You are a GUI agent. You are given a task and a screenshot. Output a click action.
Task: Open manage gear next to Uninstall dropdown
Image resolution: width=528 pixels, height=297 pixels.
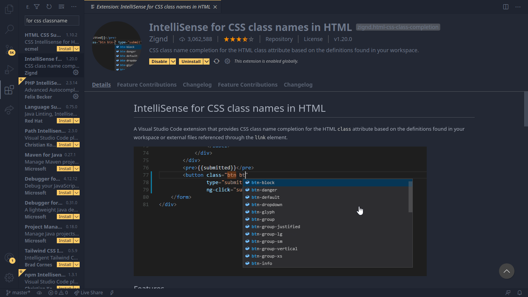pos(227,61)
